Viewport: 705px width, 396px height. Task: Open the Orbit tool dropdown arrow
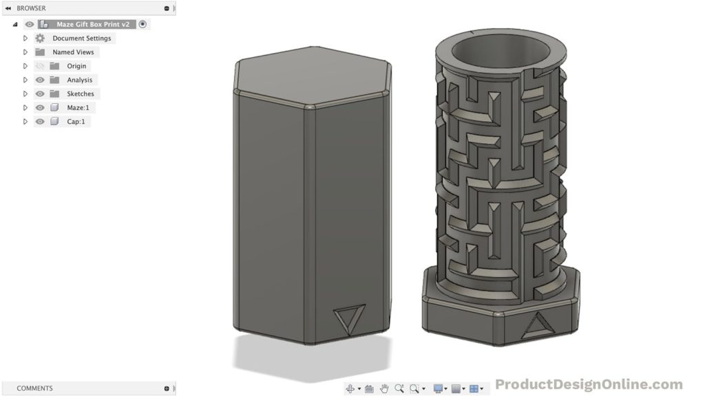click(x=359, y=389)
